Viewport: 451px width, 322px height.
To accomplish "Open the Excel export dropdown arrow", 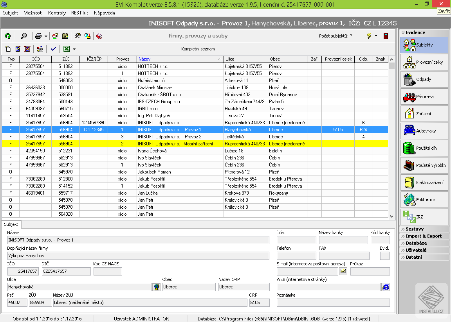I will (74, 49).
